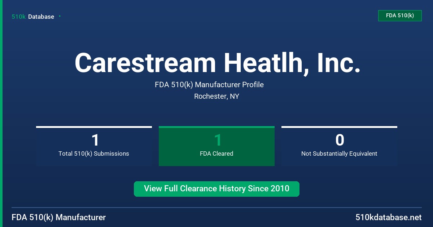Select the FDA 510(k) Manufacturer Profile subtitle

pos(209,85)
